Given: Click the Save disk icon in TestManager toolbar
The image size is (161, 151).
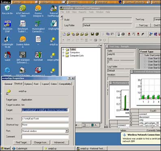Looking at the screenshot, I should click(x=93, y=34).
